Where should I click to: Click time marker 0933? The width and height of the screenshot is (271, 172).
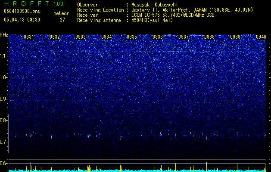(x=81, y=37)
